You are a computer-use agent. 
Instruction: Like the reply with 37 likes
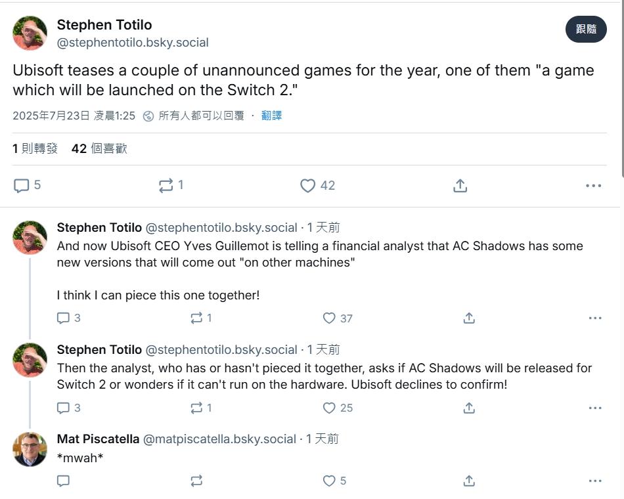pyautogui.click(x=329, y=318)
